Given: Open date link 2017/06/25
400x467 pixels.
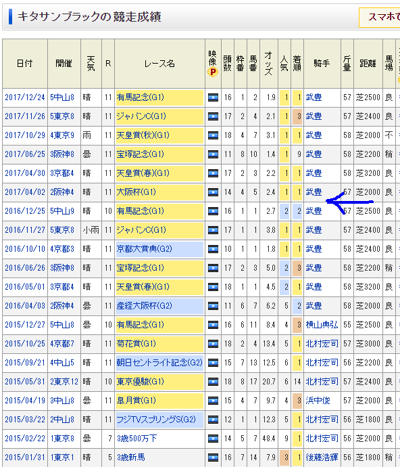Looking at the screenshot, I should 25,154.
